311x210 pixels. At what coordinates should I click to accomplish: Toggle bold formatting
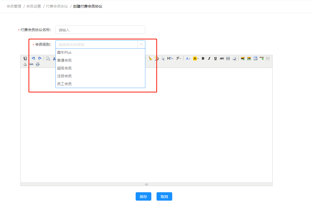click(203, 58)
